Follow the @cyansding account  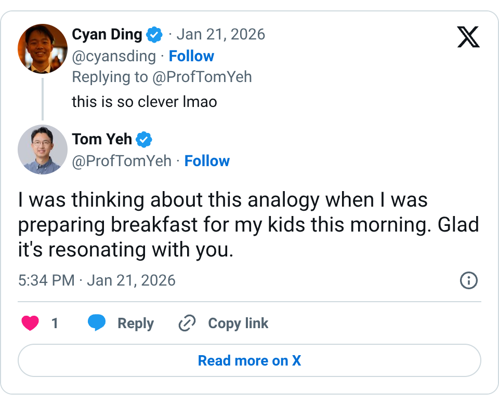(x=191, y=56)
